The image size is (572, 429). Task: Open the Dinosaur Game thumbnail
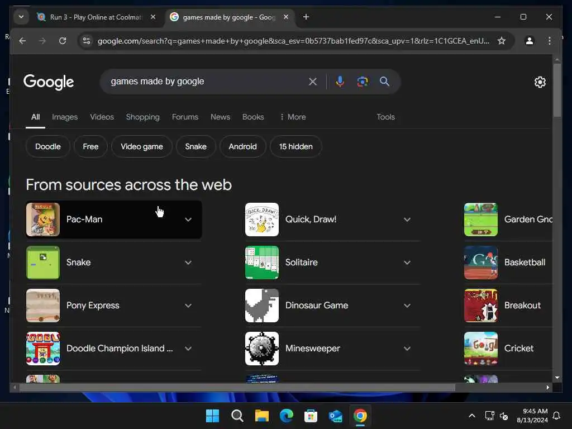click(262, 306)
